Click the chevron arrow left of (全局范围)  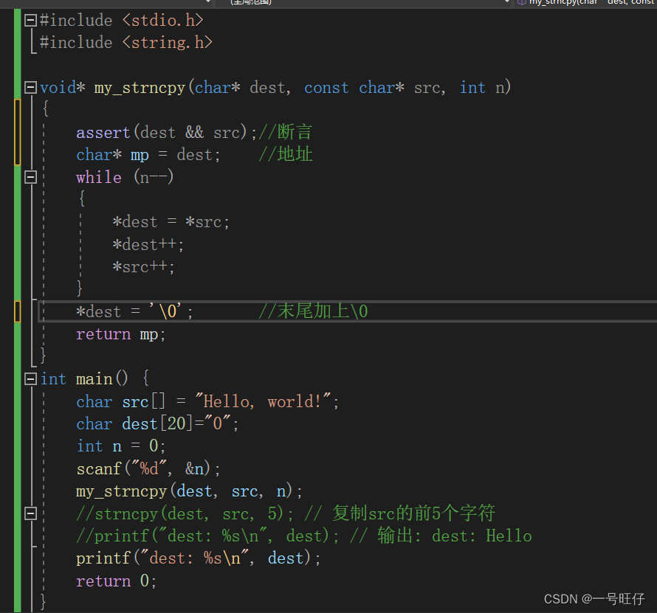click(x=207, y=2)
